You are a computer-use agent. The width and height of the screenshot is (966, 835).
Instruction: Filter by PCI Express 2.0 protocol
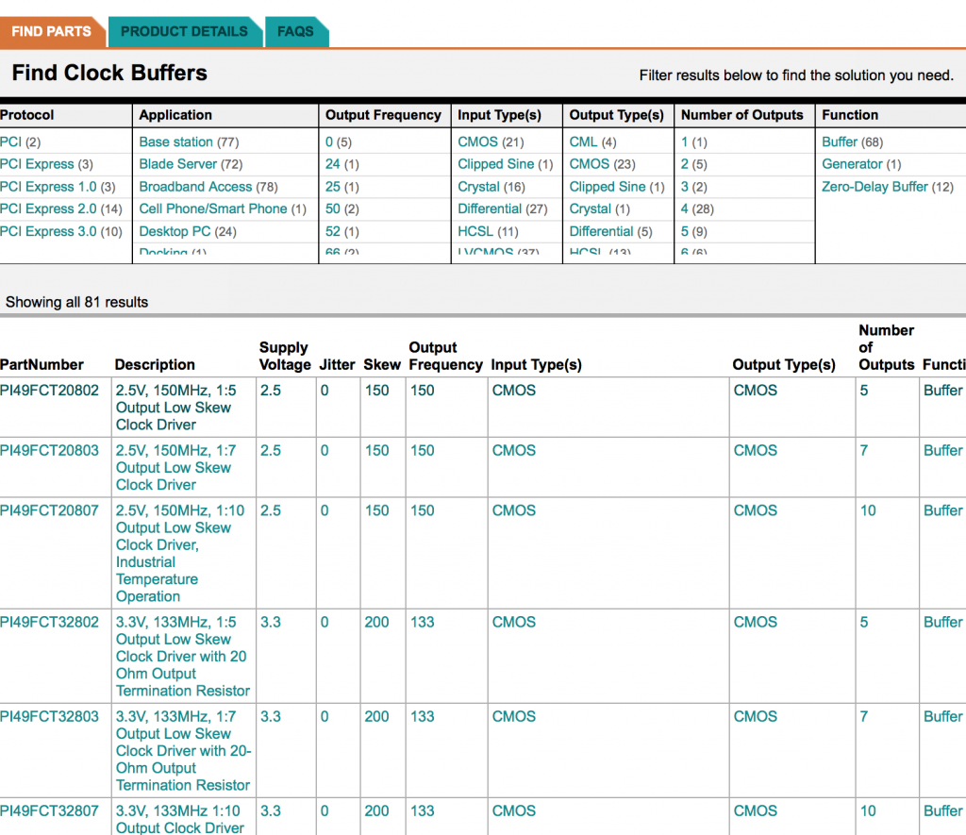(x=48, y=209)
